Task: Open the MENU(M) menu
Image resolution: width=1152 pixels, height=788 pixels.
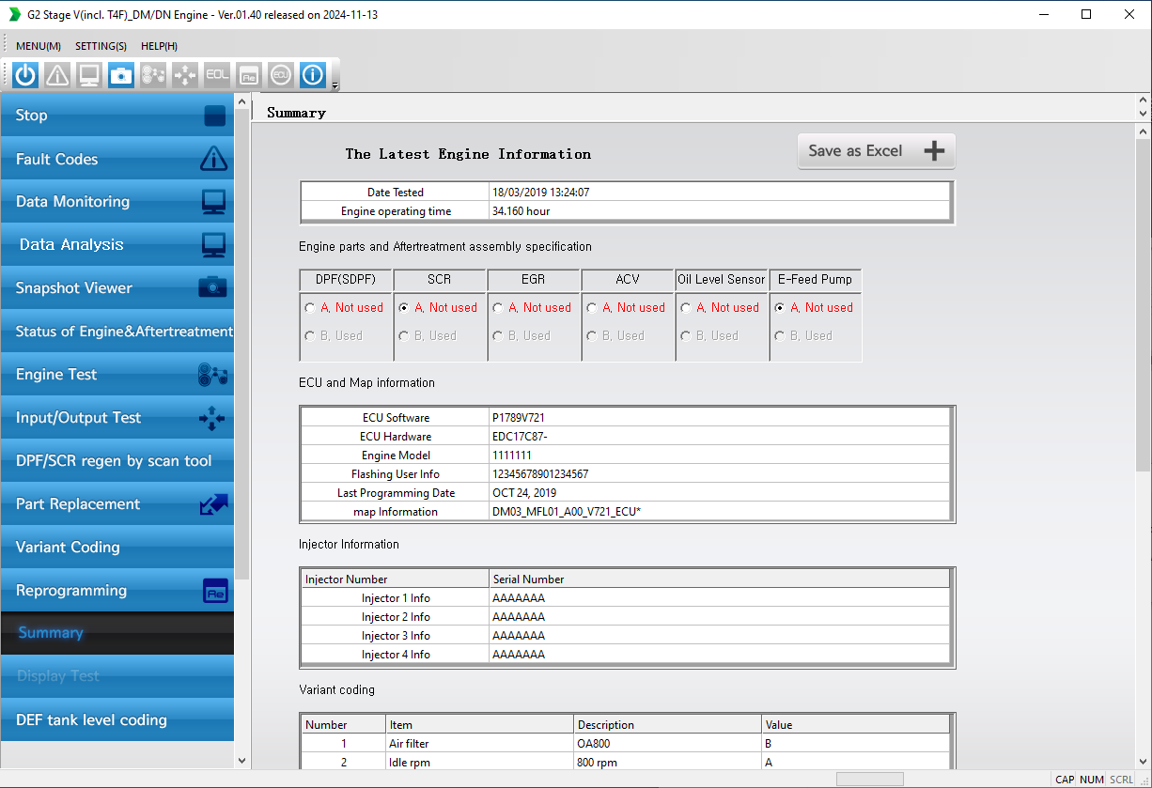Action: pos(39,46)
